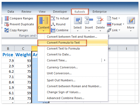The image size is (140, 105).
Task: Click the Text tools page icon
Action: (x=109, y=18)
